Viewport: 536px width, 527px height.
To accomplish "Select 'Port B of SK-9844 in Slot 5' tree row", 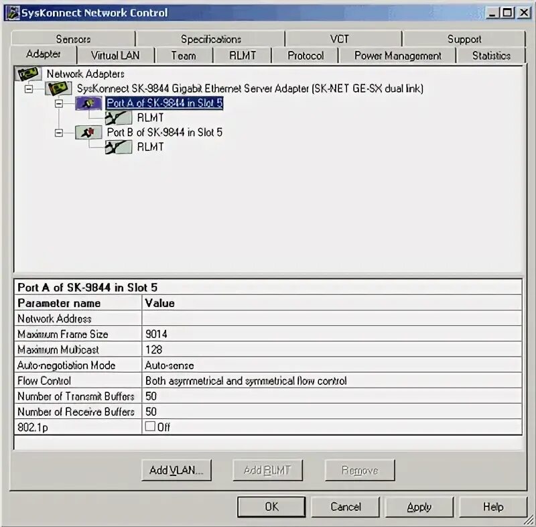I will [x=164, y=132].
